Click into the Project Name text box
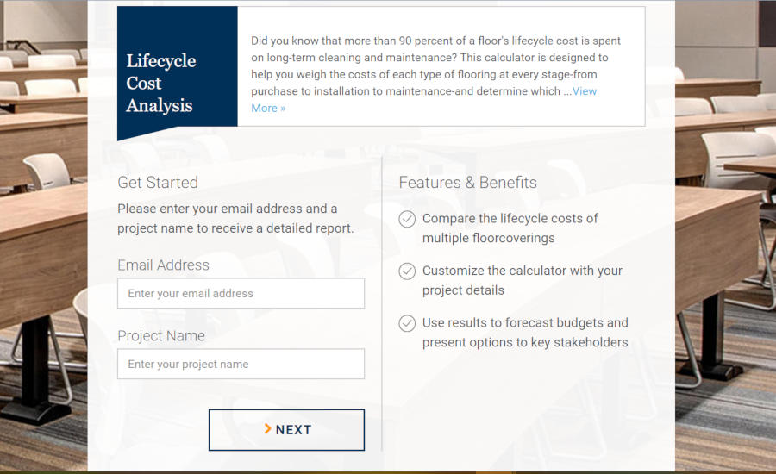The height and width of the screenshot is (474, 776). tap(241, 364)
